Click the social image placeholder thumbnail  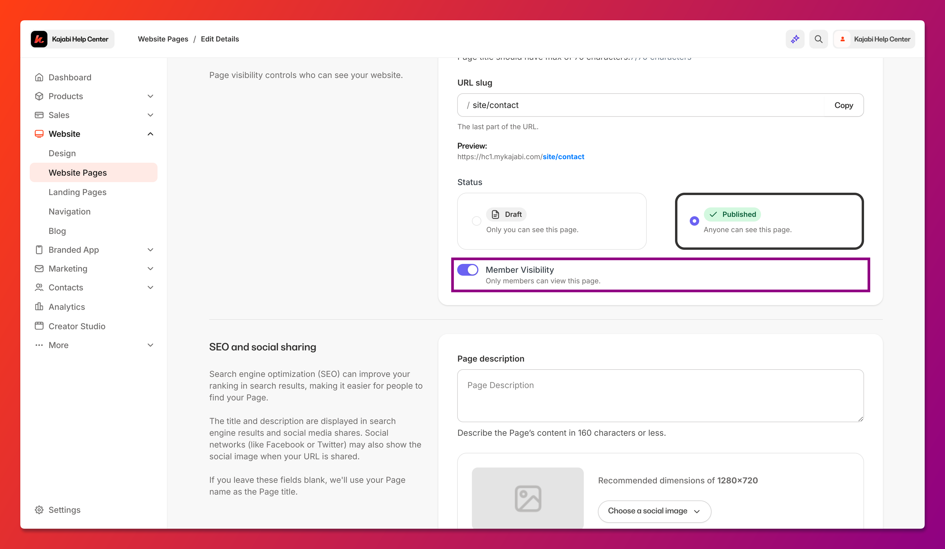[x=528, y=498]
